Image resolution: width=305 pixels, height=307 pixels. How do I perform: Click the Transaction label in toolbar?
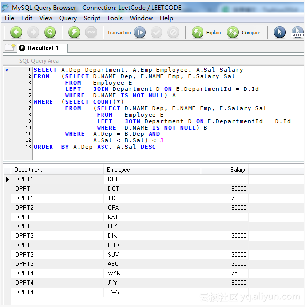[x=119, y=32]
